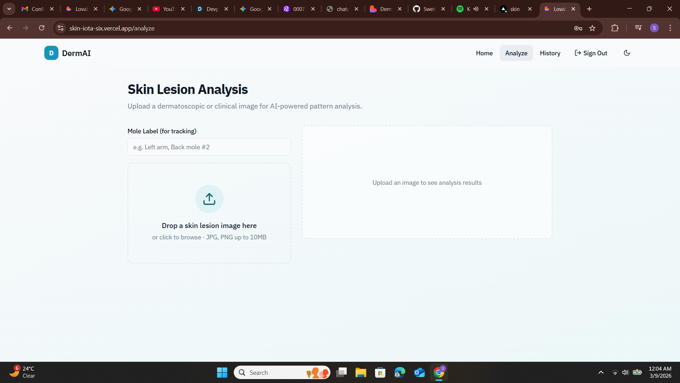Click the site information icon beside URL
This screenshot has height=383, width=680.
pyautogui.click(x=61, y=28)
